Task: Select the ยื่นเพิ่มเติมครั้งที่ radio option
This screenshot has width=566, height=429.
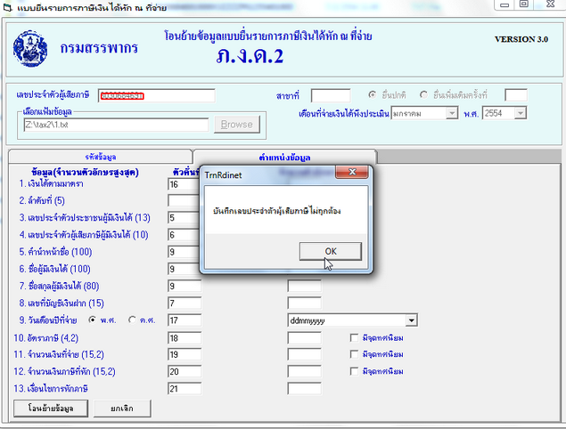Action: (x=423, y=94)
